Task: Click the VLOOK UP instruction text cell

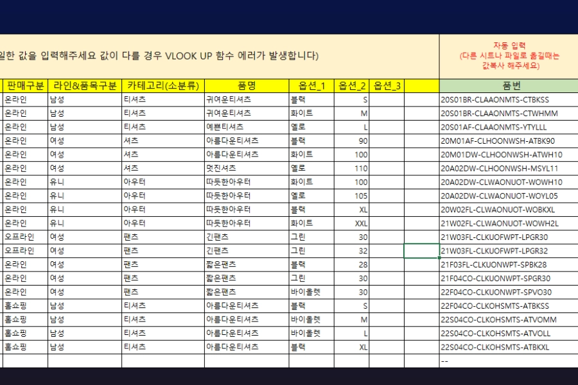Action: 220,56
